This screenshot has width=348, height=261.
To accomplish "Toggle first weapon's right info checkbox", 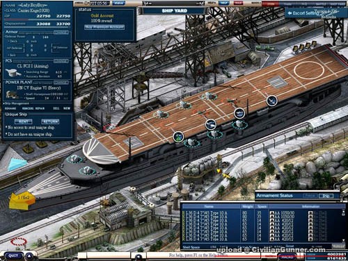I will pos(310,213).
